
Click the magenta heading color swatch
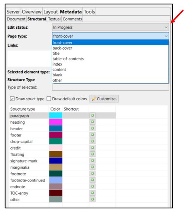pos(56,122)
